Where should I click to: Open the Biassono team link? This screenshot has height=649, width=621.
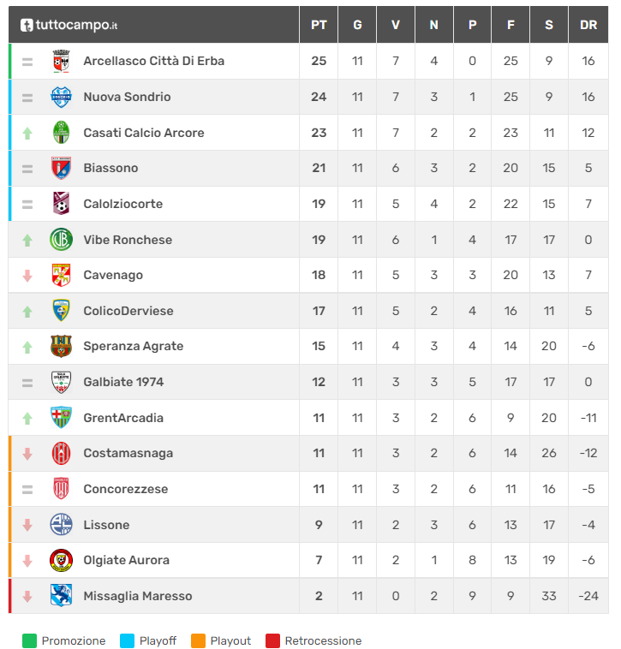(x=110, y=168)
